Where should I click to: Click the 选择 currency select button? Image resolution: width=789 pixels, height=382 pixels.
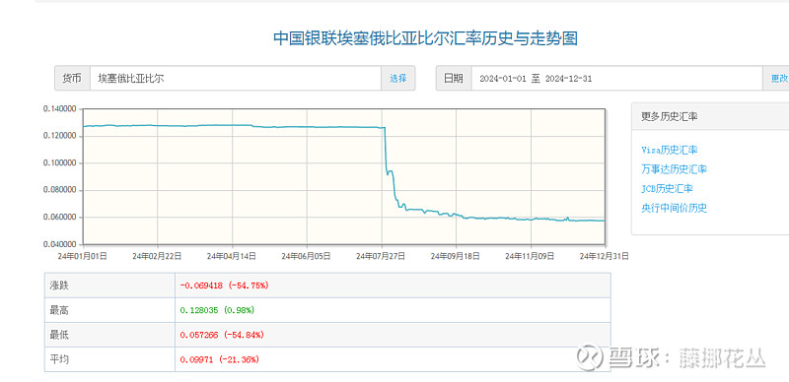[398, 79]
